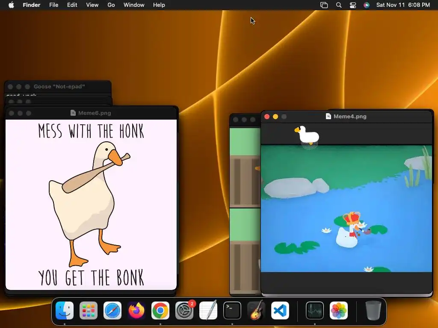Screen dimensions: 438x328
Task: Open TextEdit from the Dock
Action: pyautogui.click(x=208, y=310)
